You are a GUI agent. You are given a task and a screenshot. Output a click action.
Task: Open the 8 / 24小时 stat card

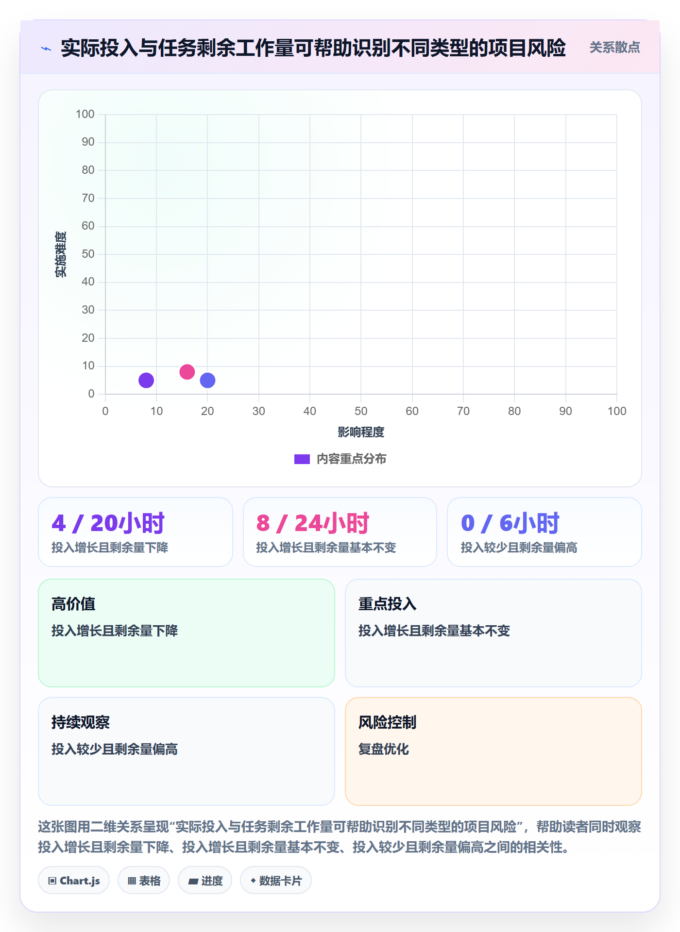[340, 532]
